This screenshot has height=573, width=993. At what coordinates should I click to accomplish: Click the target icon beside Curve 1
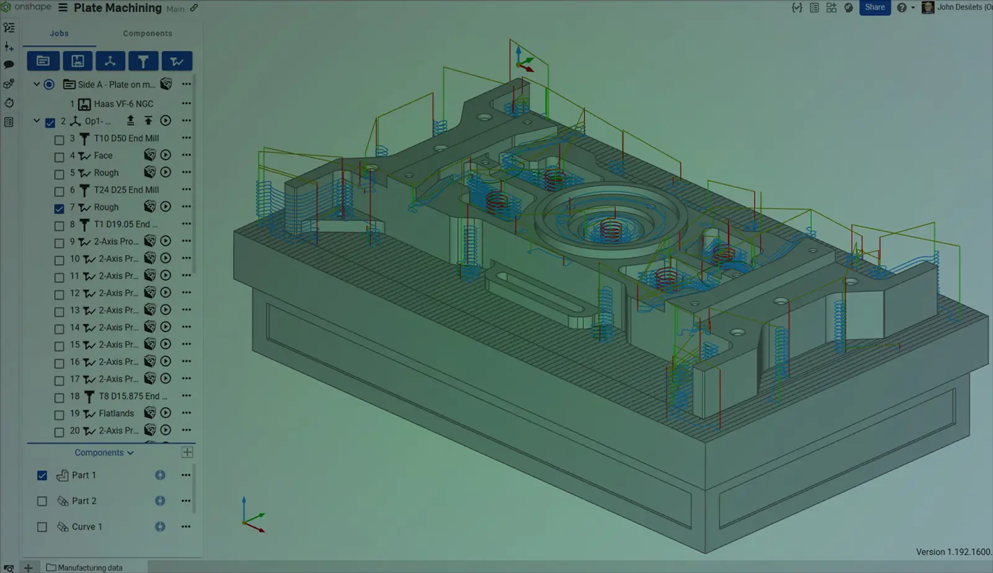pyautogui.click(x=160, y=526)
